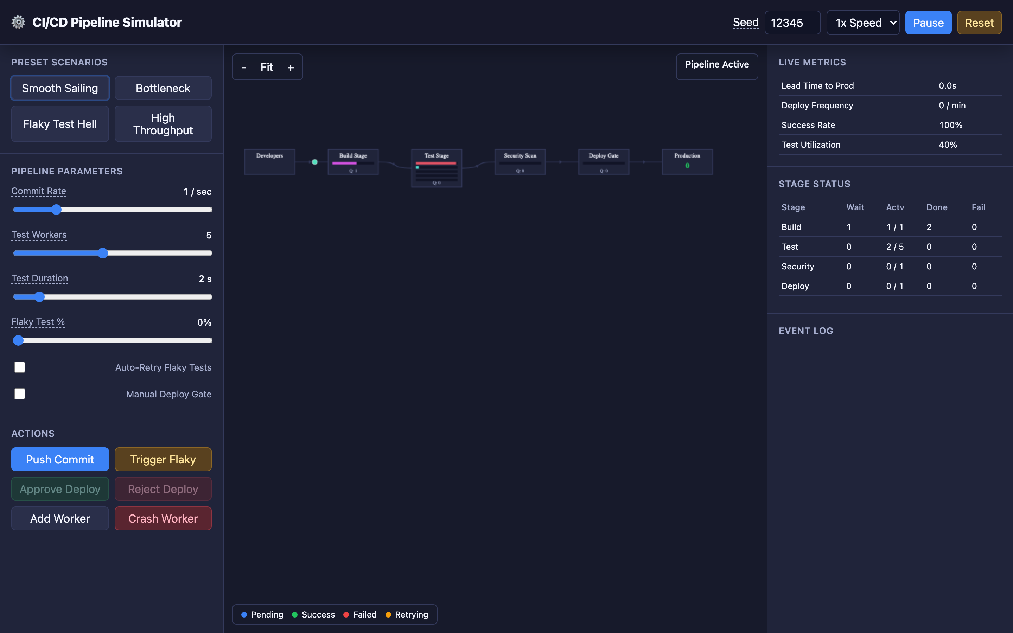Click the Flaky Test % label
This screenshot has width=1013, height=633.
click(38, 322)
